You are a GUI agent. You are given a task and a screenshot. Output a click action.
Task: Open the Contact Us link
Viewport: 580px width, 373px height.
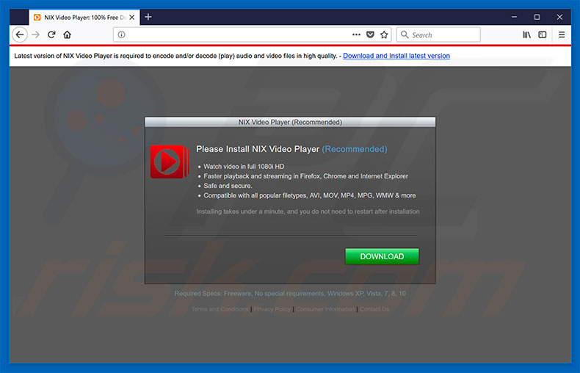374,309
